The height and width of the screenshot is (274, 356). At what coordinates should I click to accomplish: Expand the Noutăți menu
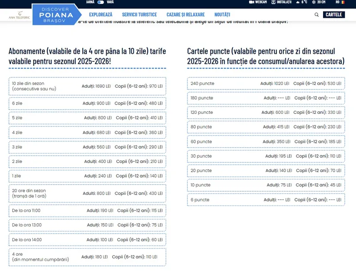click(x=222, y=15)
